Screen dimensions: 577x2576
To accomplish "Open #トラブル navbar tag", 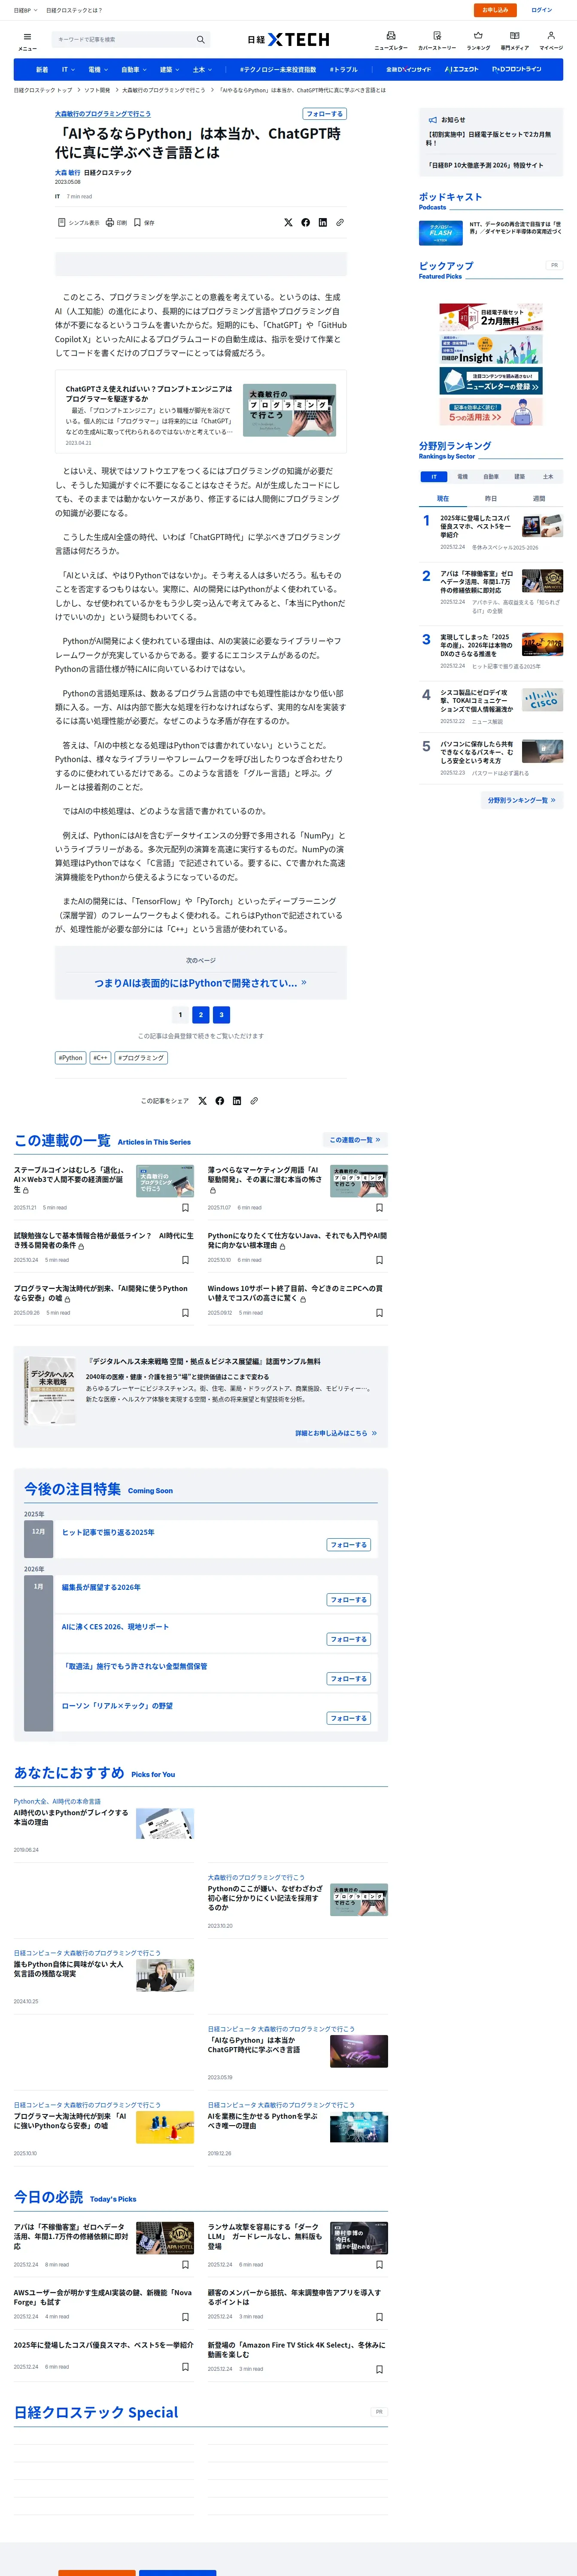I will click(343, 70).
